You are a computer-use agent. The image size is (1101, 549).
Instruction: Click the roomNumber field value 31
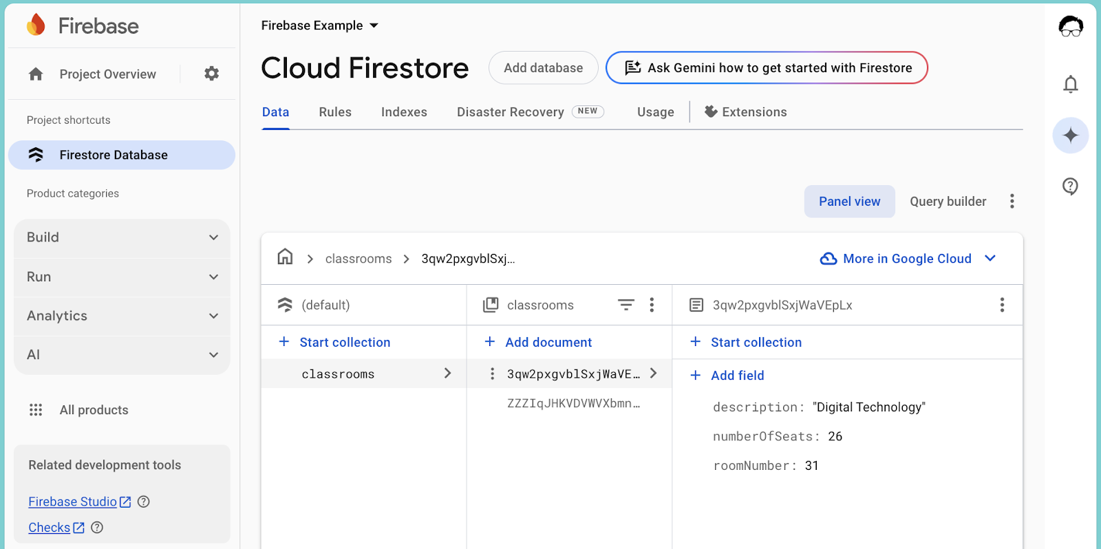coord(812,466)
